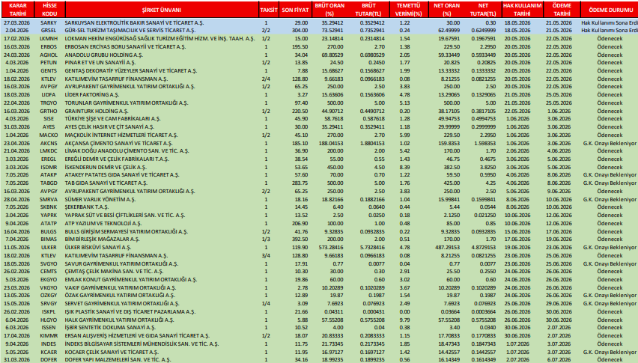The image size is (638, 363).
Task: Select the OZKGY stock code cell
Action: point(49,295)
